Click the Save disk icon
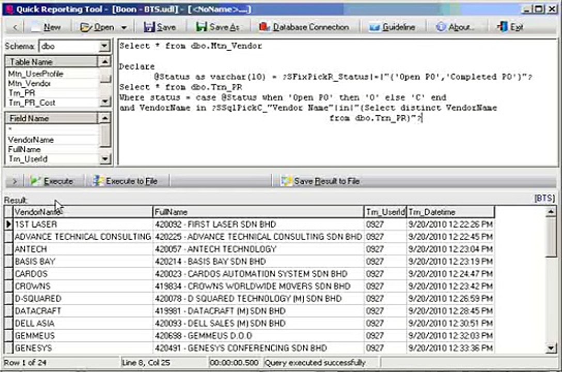Screen dimensions: 562x372 pyautogui.click(x=148, y=27)
